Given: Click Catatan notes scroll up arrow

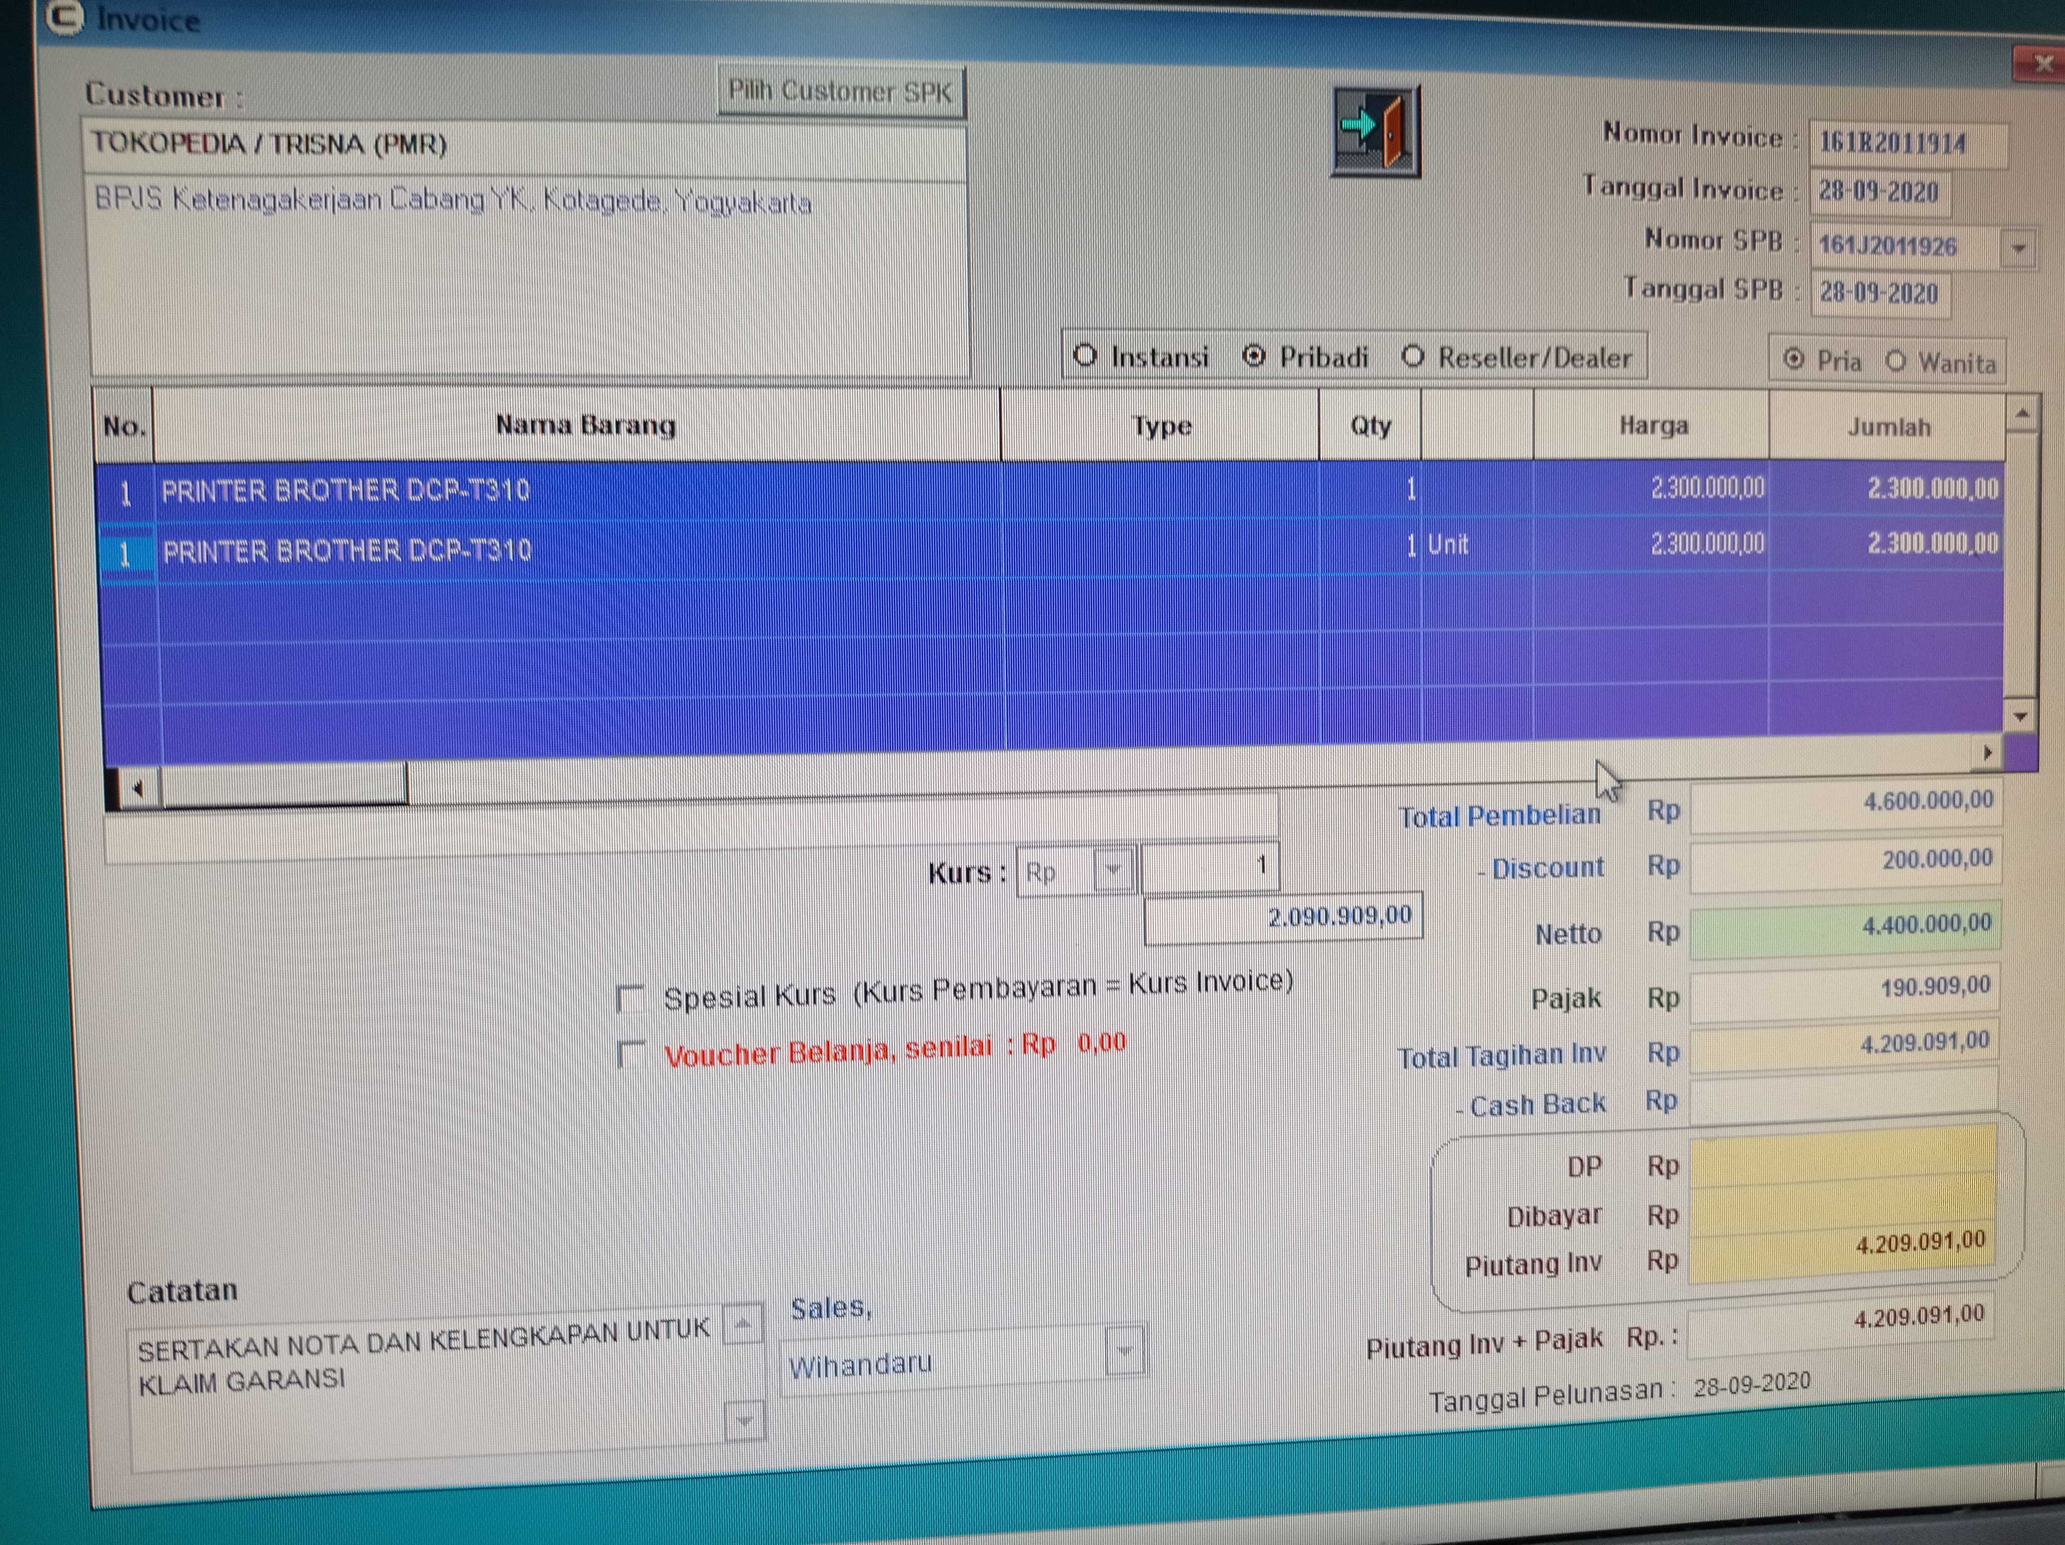Looking at the screenshot, I should click(743, 1325).
